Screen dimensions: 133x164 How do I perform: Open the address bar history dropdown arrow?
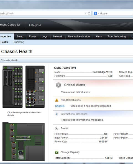[x=86, y=13]
